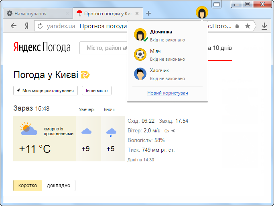Minimize the browser window
The image size is (274, 206).
tap(237, 4)
